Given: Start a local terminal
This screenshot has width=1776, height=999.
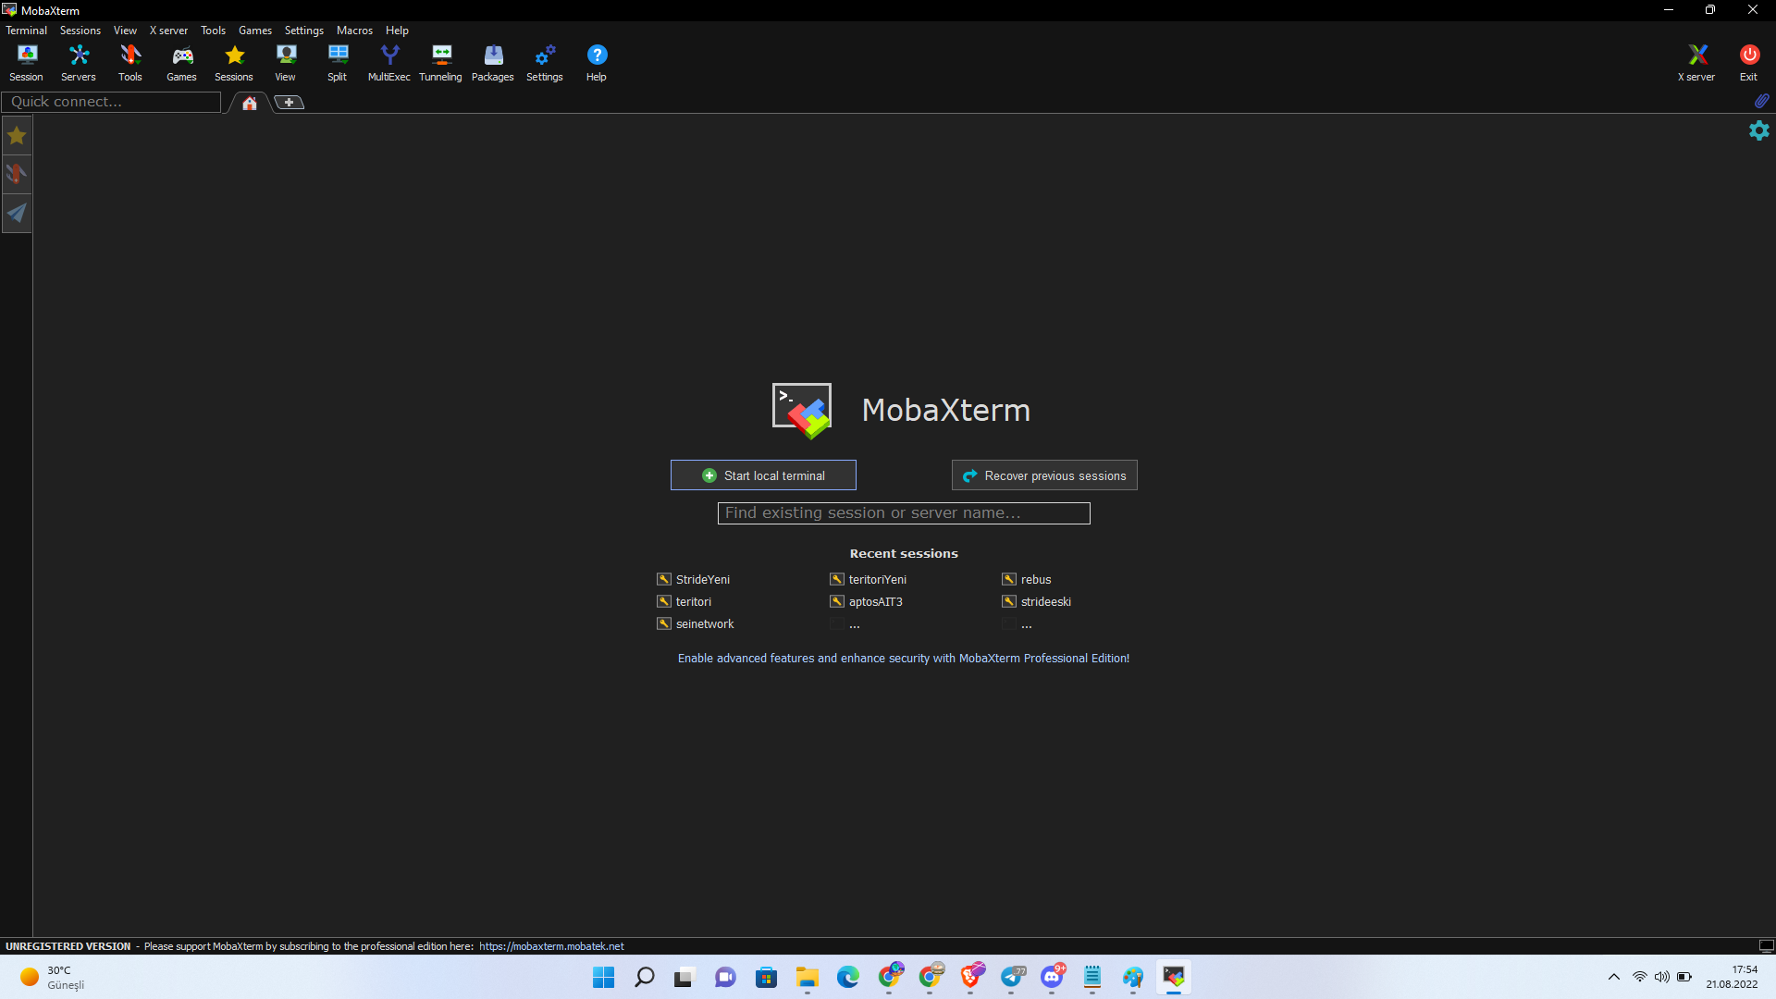Looking at the screenshot, I should [762, 475].
